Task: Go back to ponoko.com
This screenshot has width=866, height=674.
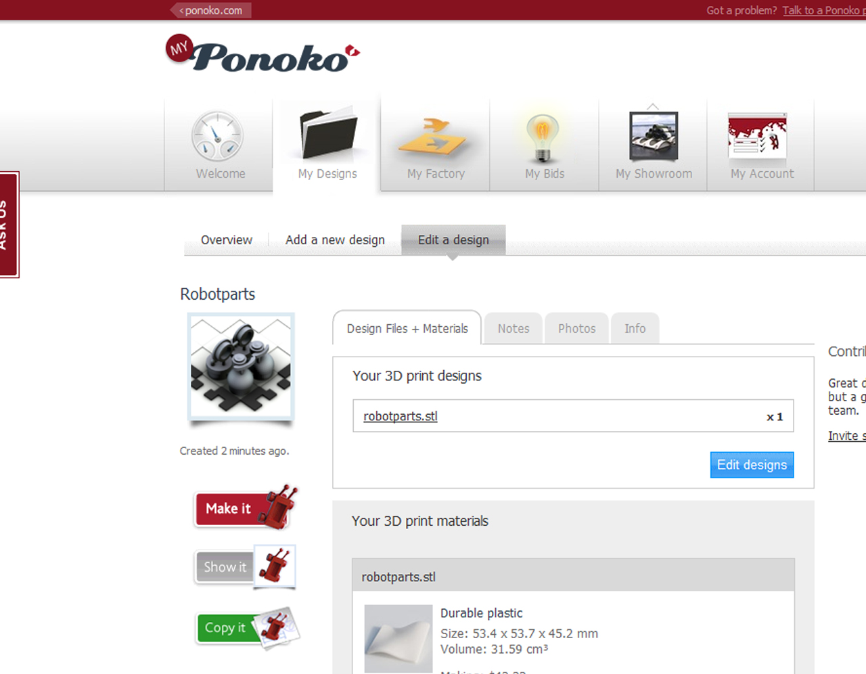Action: click(x=211, y=10)
